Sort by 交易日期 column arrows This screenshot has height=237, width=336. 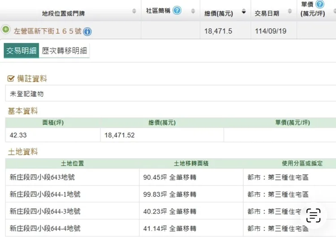point(290,11)
